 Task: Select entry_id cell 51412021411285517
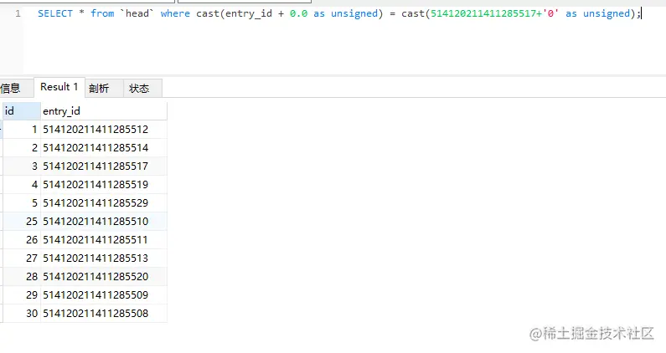(104, 166)
